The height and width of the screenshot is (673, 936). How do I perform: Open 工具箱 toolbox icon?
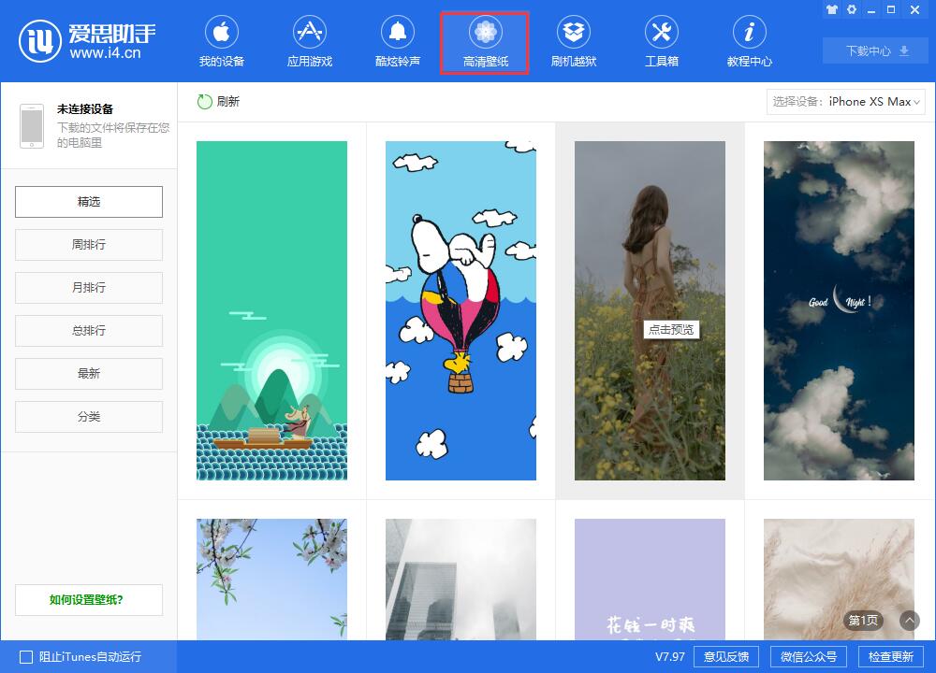[661, 34]
